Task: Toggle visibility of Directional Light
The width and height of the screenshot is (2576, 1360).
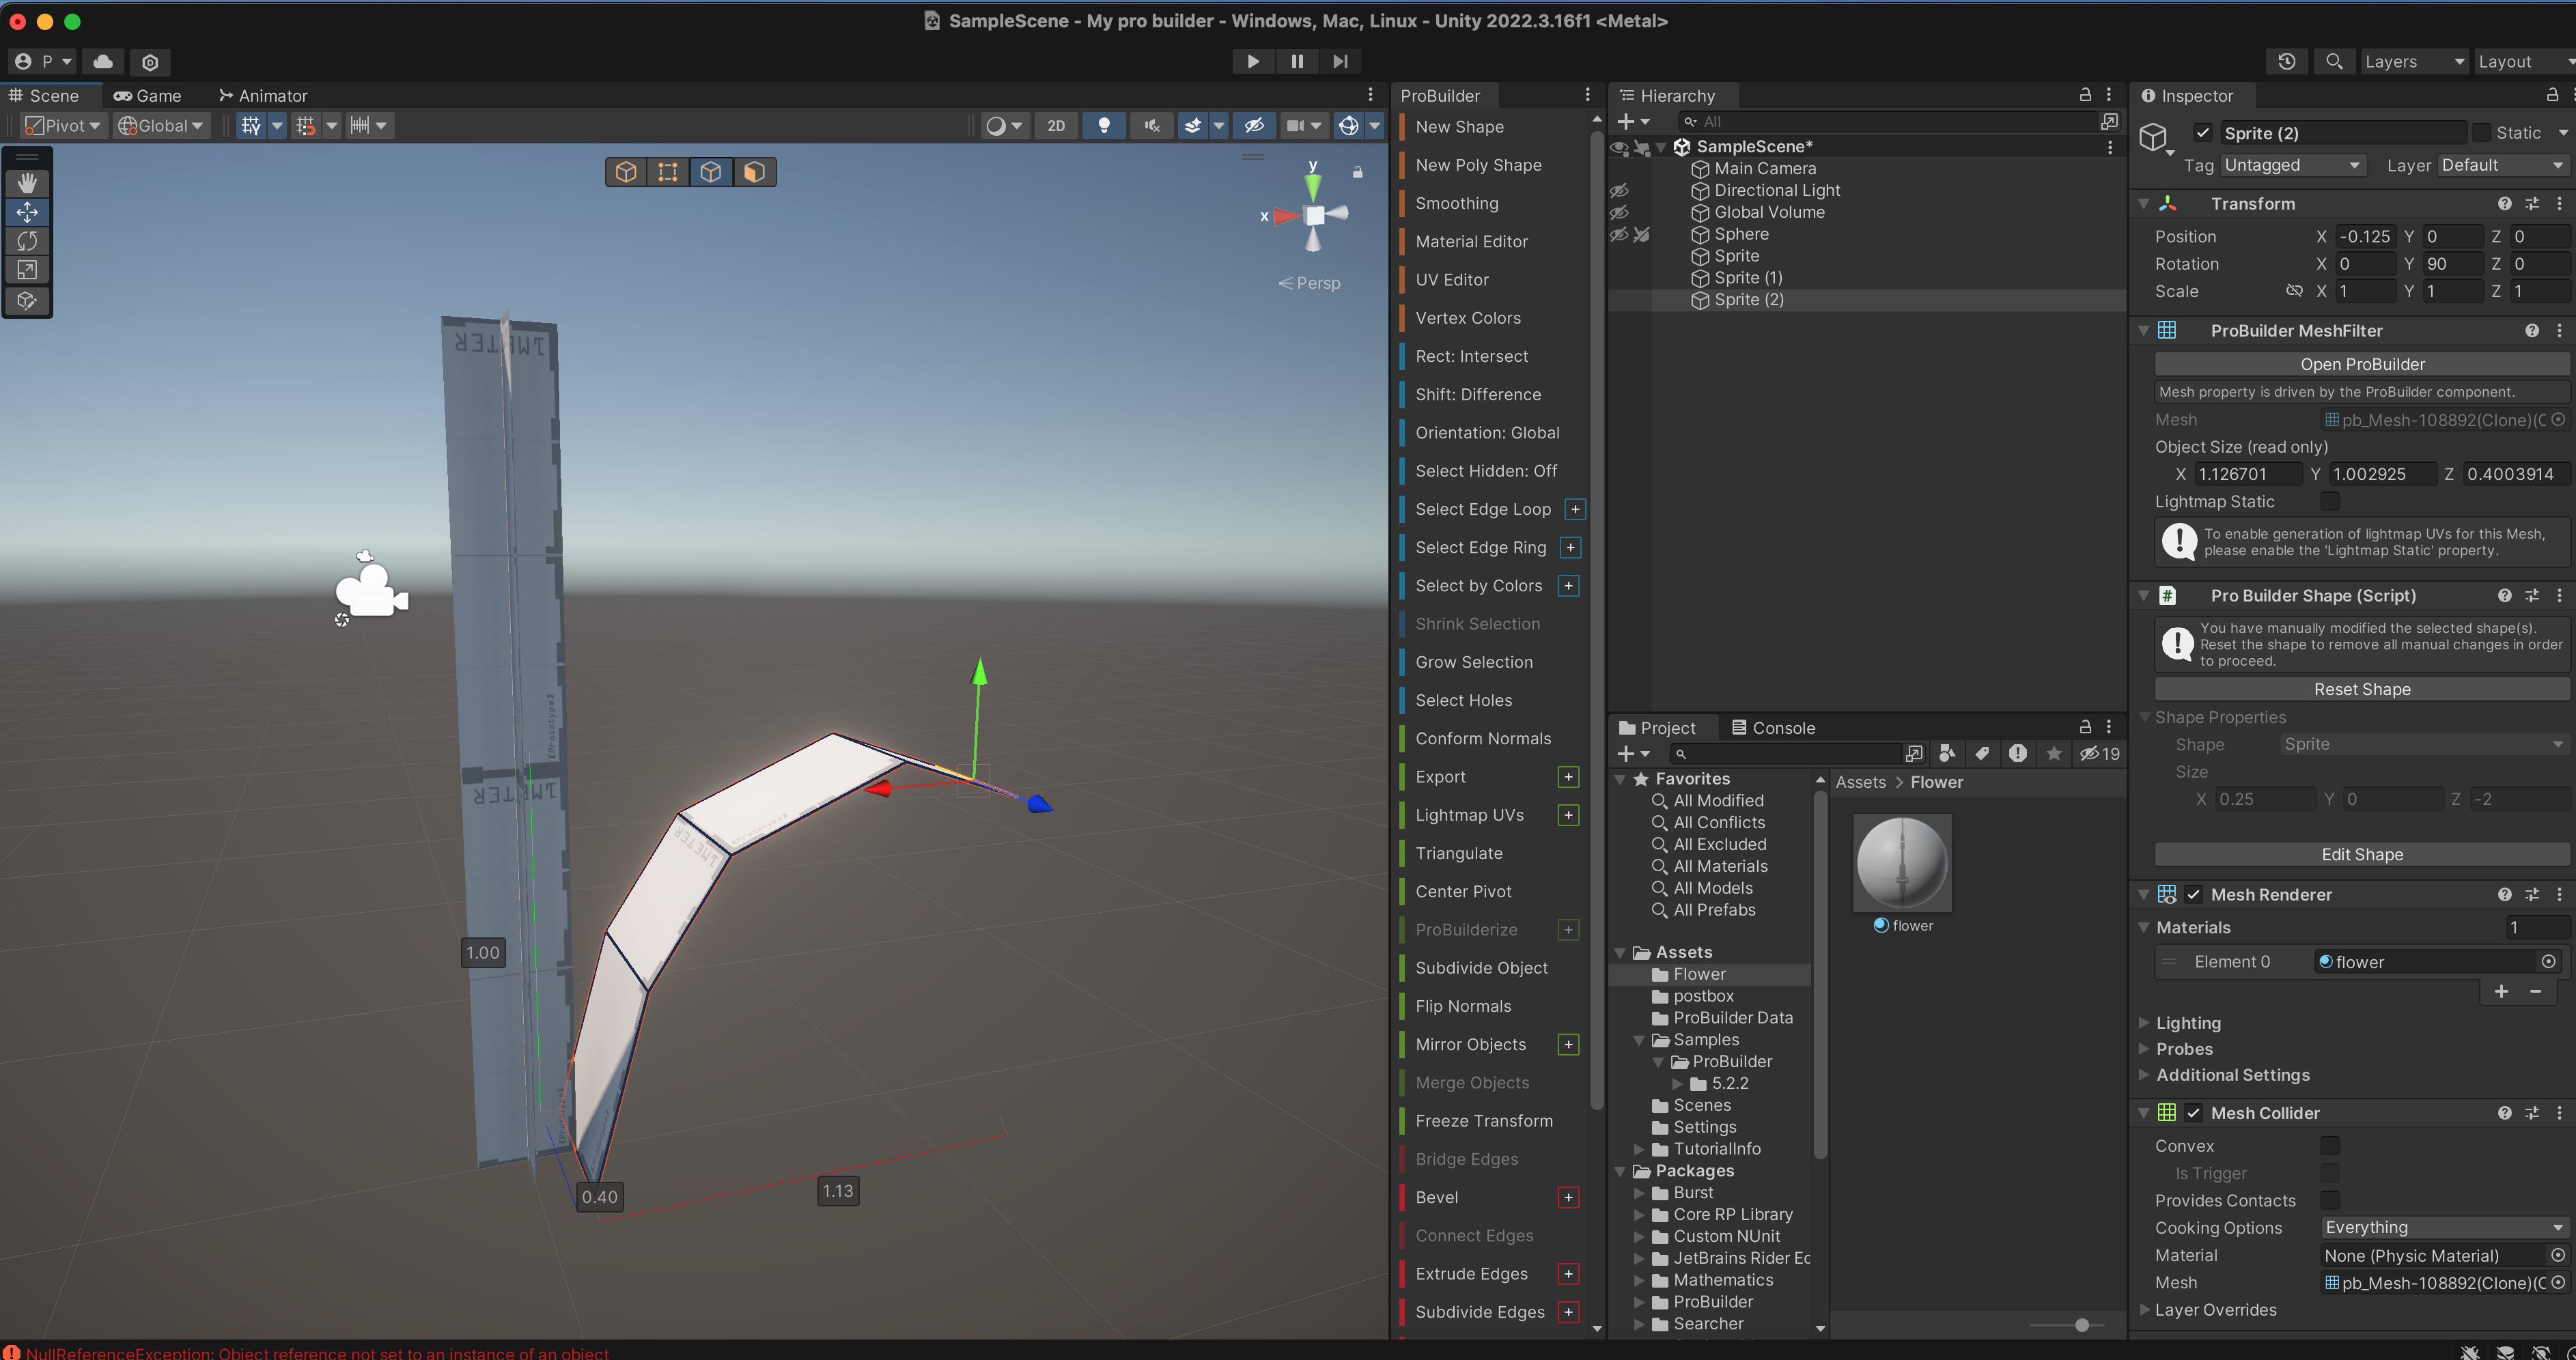Action: pos(1619,190)
